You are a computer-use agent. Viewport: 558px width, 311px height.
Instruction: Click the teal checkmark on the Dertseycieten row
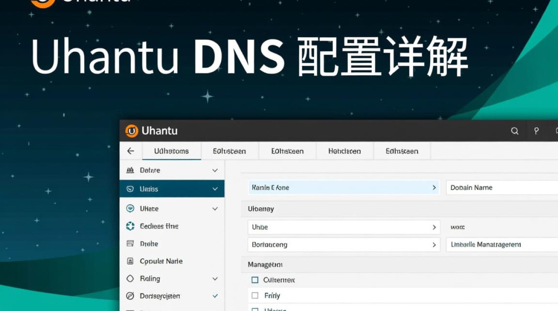(215, 296)
